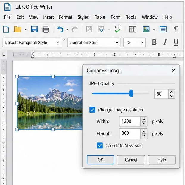The image size is (185, 185).
Task: Click Help button in Compress Image dialog
Action: click(162, 160)
